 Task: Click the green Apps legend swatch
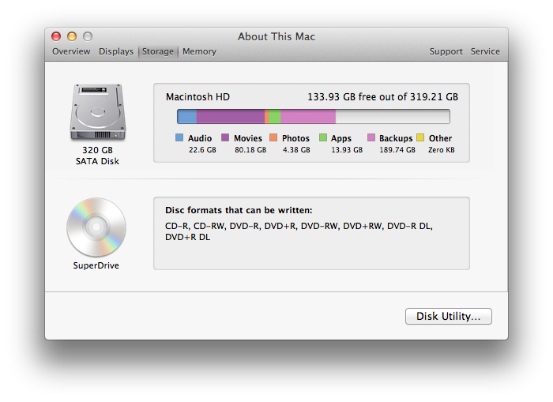coord(322,137)
